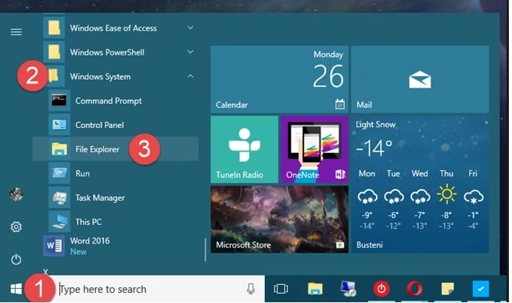Open the Mail tile

click(420, 80)
